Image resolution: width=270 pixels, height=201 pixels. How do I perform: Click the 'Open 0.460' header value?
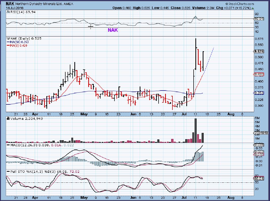tap(122, 8)
